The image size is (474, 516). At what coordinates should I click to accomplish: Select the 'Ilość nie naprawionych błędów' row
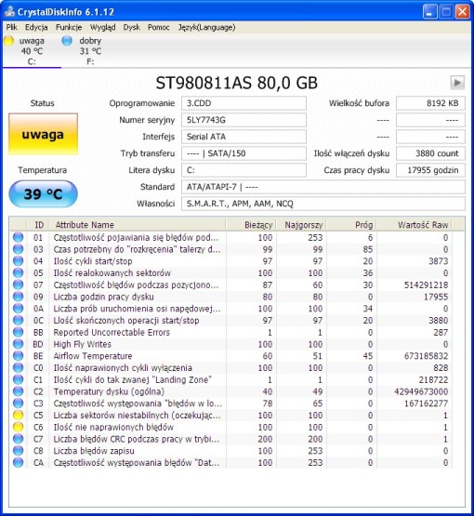coord(230,427)
